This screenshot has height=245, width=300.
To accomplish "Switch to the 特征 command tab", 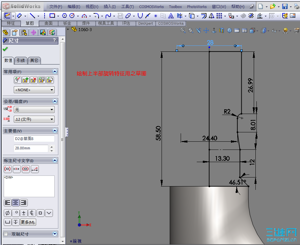I will 11,23.
